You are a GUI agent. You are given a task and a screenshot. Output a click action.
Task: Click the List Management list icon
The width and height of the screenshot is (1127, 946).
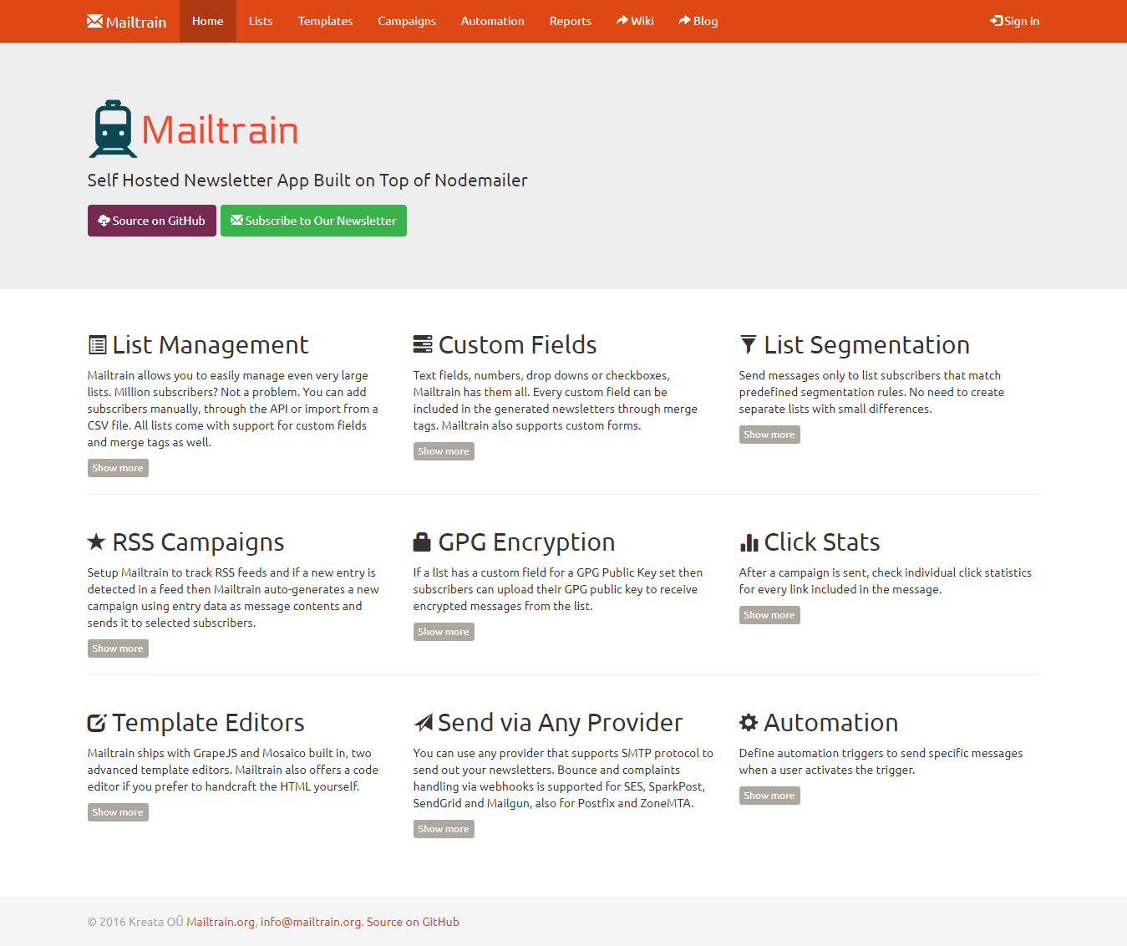97,345
